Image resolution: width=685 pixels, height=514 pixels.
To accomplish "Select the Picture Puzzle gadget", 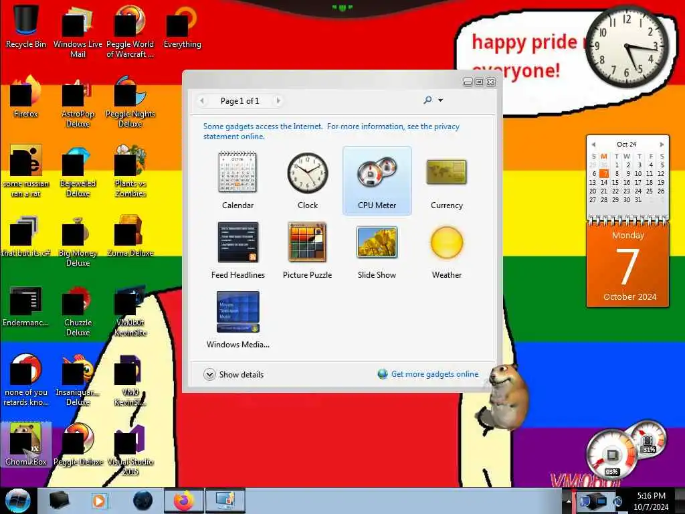I will [308, 250].
